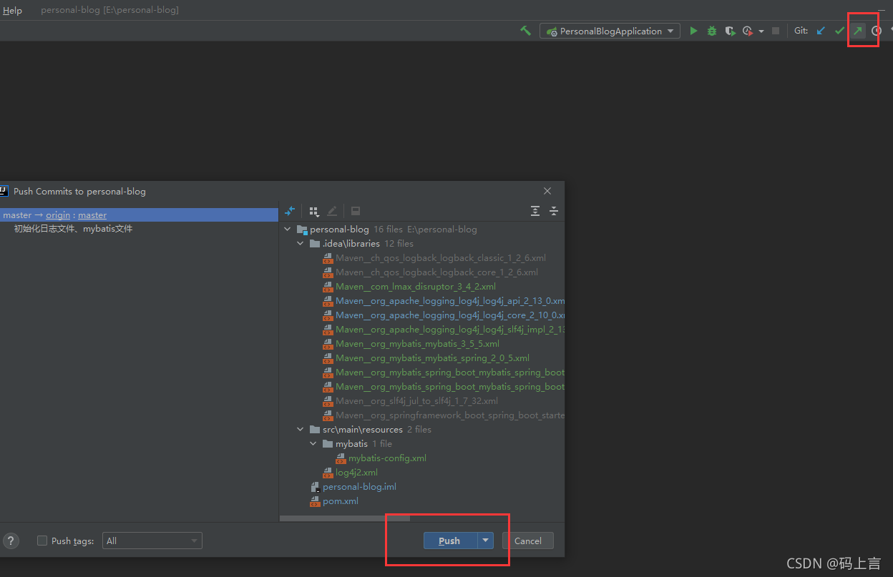
Task: Run with coverage using the shield icon
Action: point(730,31)
